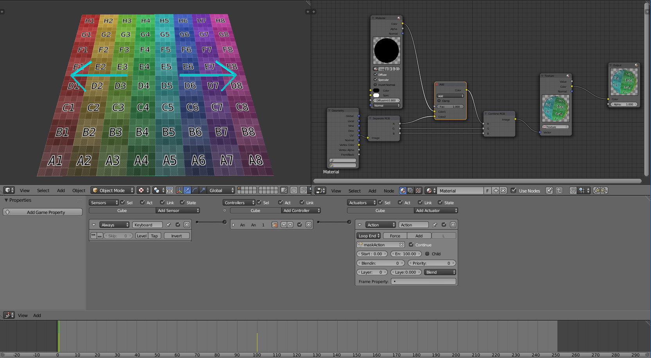
Task: Click the pin icon in node editor header
Action: click(x=549, y=191)
